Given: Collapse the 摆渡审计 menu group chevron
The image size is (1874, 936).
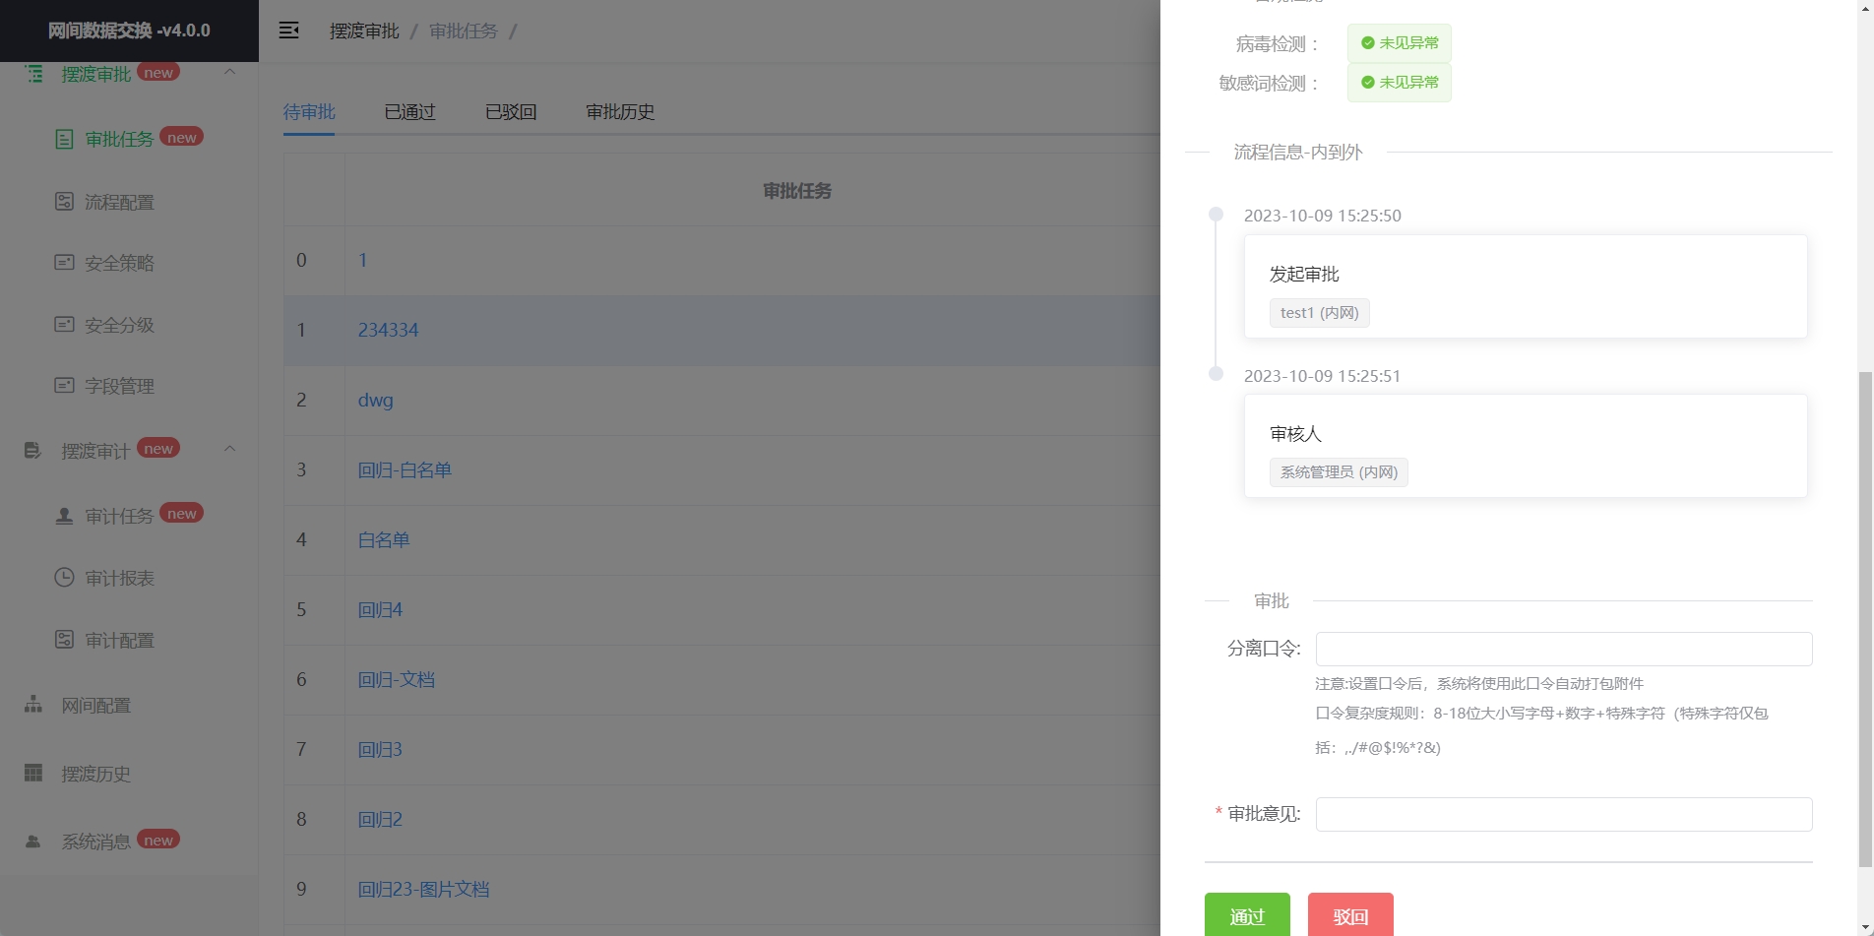Looking at the screenshot, I should [229, 449].
